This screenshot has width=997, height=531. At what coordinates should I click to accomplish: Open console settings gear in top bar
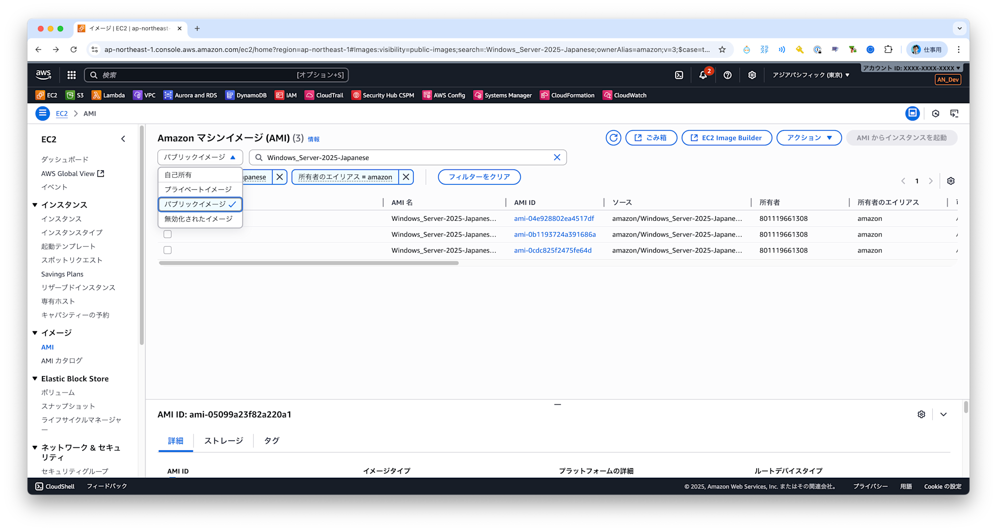pyautogui.click(x=752, y=75)
